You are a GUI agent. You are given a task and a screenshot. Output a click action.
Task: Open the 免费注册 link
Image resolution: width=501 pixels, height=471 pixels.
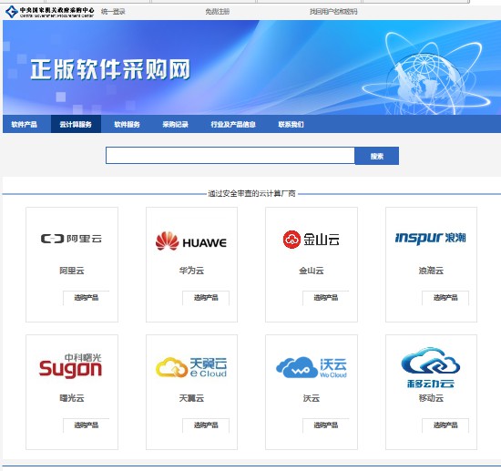click(x=218, y=12)
